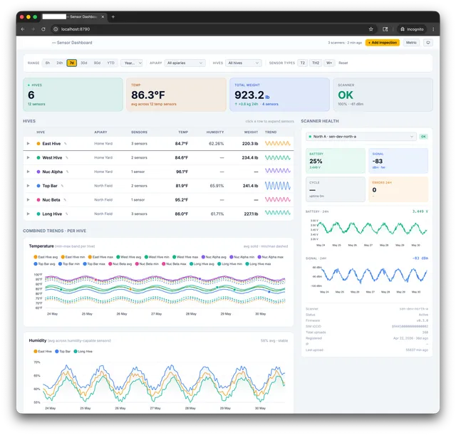This screenshot has height=435, width=456.
Task: Reload the page with the refresh icon
Action: [43, 29]
